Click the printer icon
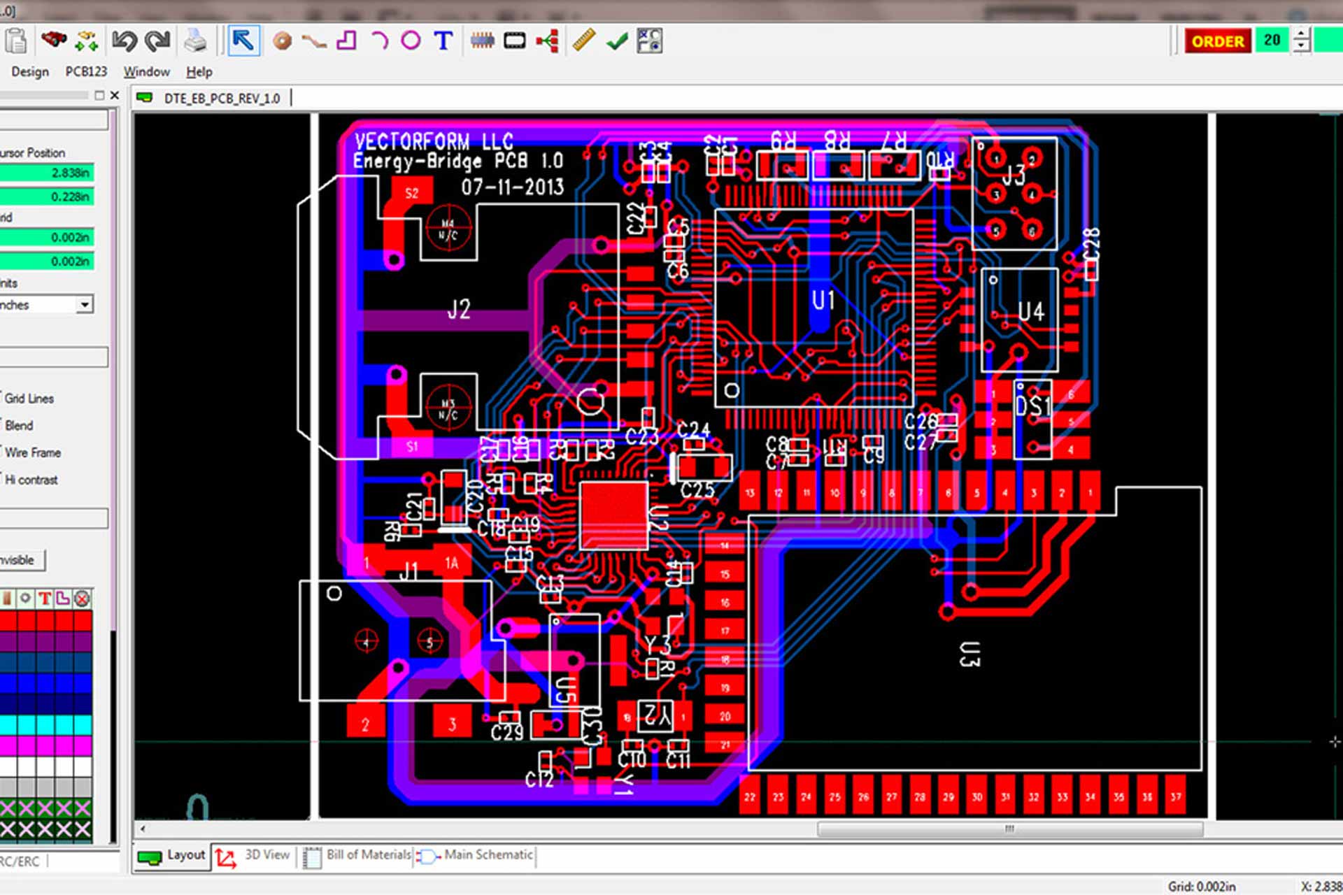This screenshot has height=895, width=1343. [195, 41]
